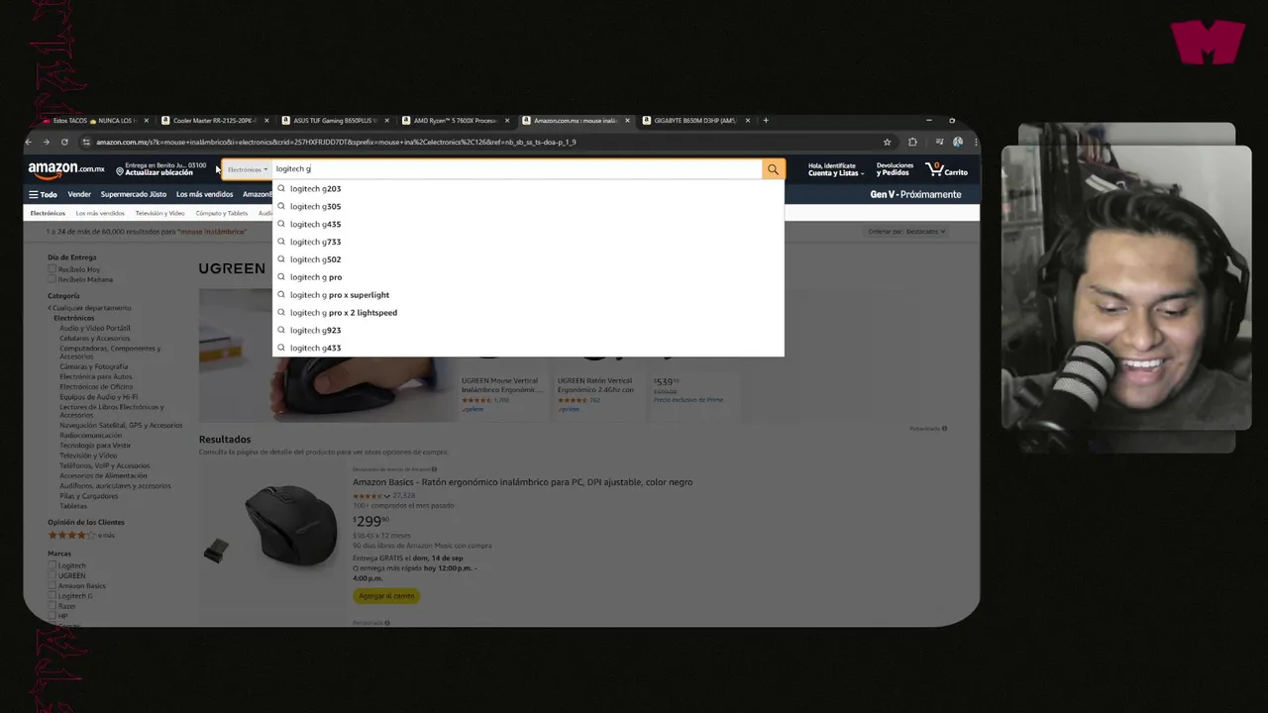Bookmark this page with the star icon

click(887, 143)
